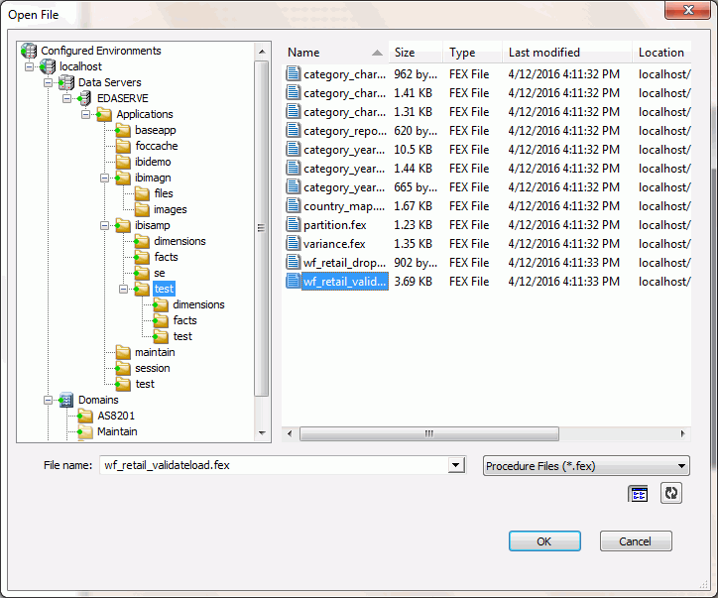
Task: Sort by the Name column header
Action: (x=335, y=53)
